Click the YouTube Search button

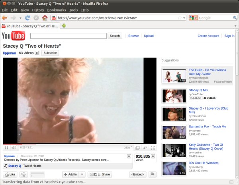(115, 36)
